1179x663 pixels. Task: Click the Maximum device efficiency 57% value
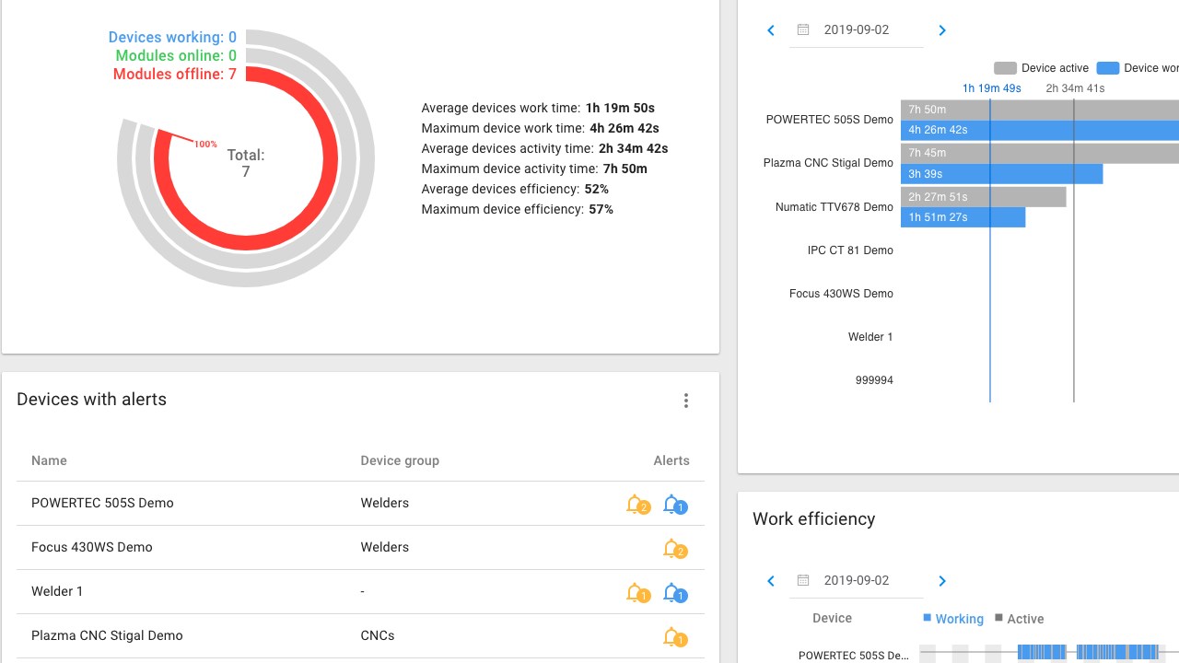(x=601, y=210)
